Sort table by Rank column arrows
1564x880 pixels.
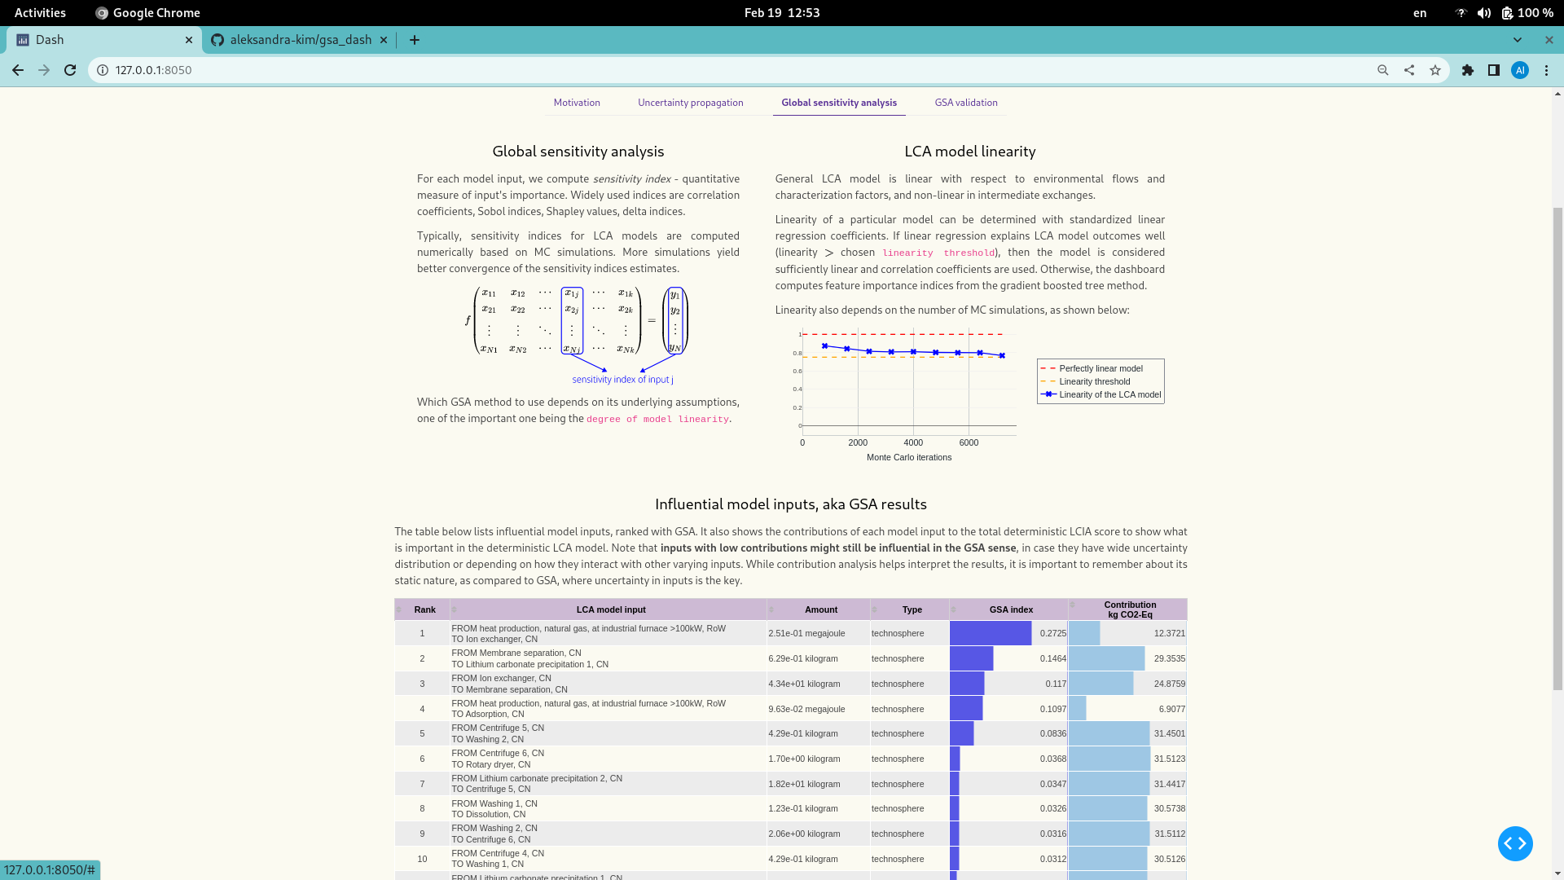click(x=399, y=610)
